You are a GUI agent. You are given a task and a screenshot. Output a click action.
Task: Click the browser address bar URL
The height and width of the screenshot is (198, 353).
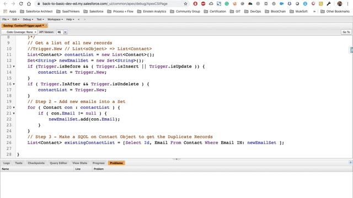click(x=105, y=4)
